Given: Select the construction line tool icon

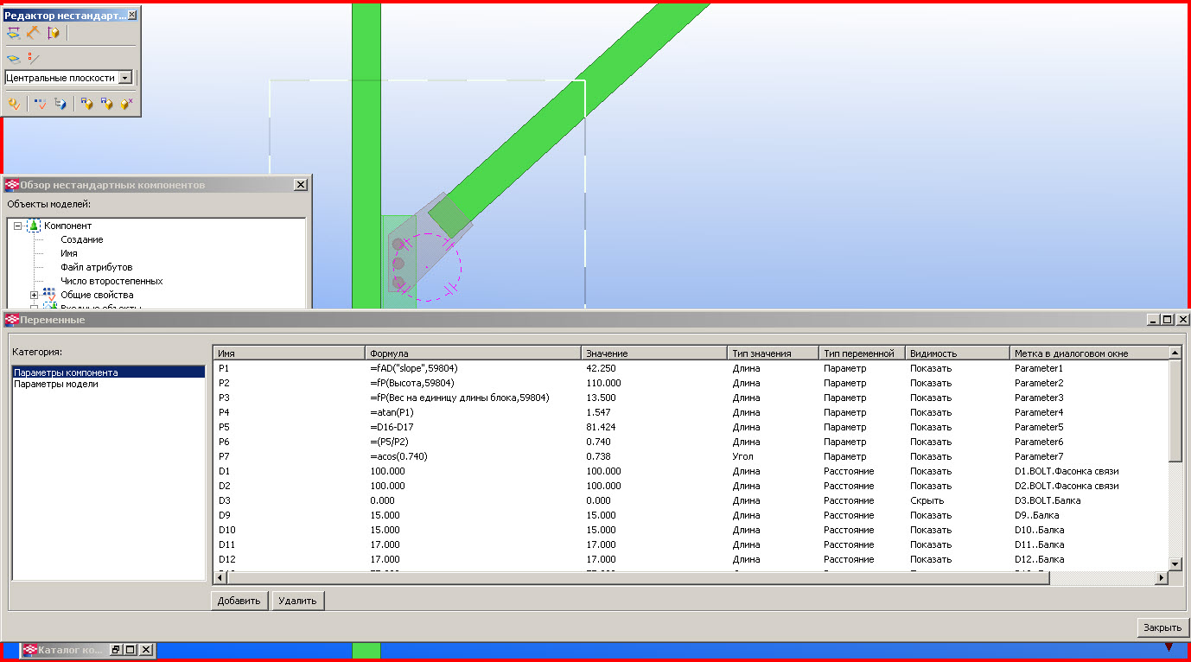Looking at the screenshot, I should click(34, 59).
